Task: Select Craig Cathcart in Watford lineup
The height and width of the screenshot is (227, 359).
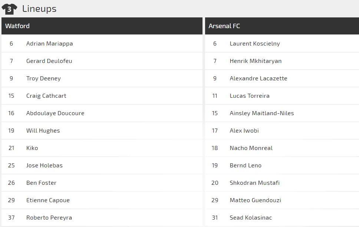Action: pos(46,96)
